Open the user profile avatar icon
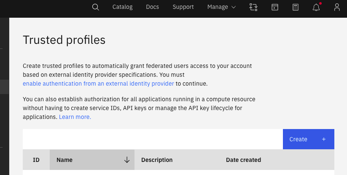The height and width of the screenshot is (175, 347). point(336,7)
